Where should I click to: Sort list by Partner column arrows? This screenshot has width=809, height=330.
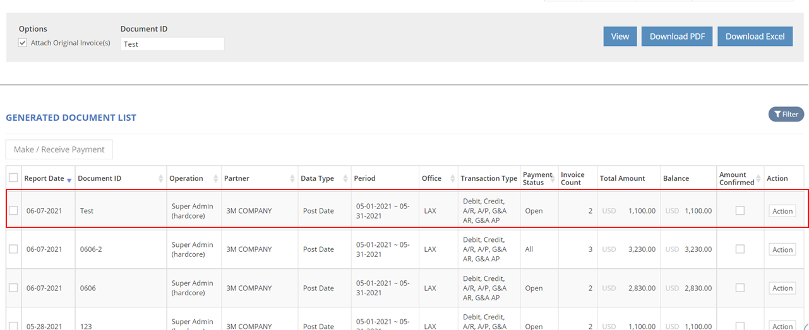click(x=292, y=179)
